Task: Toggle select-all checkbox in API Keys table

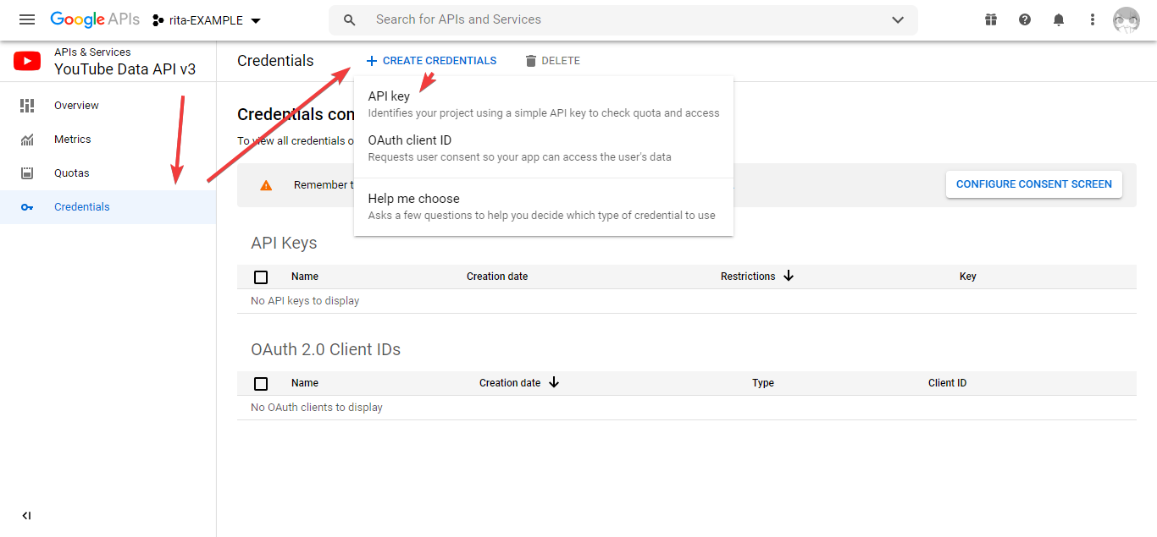Action: click(x=261, y=277)
